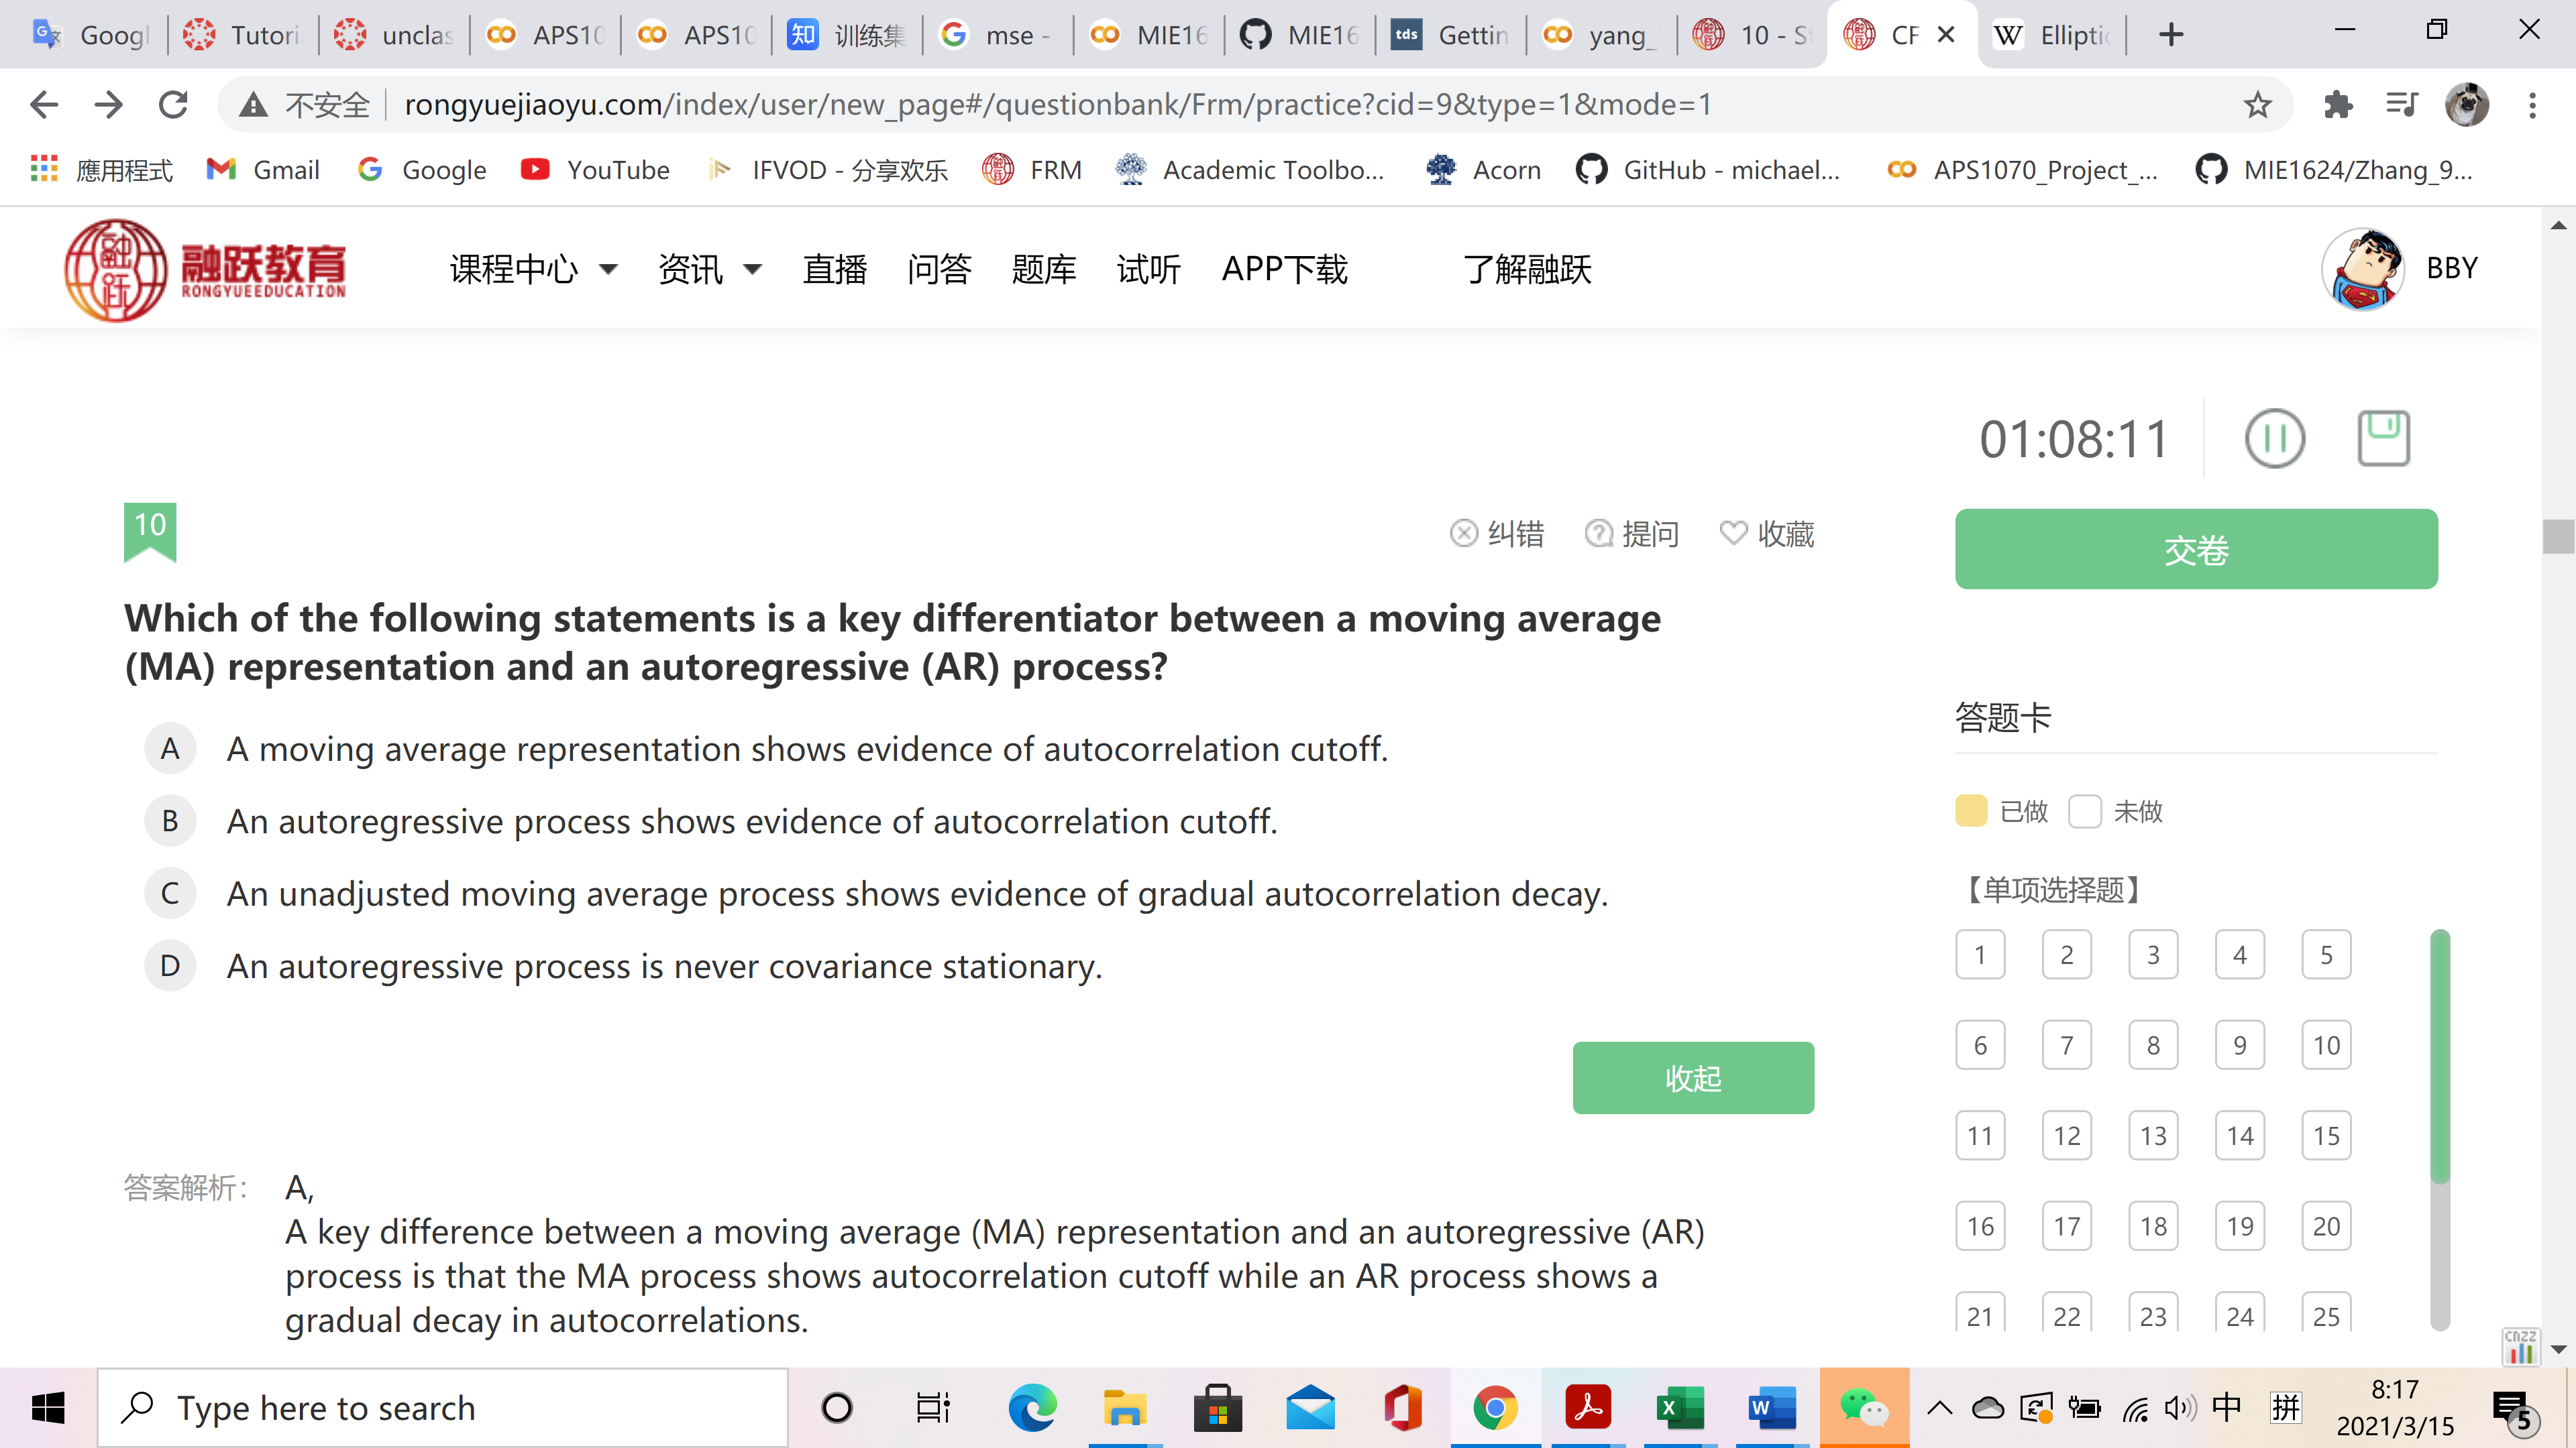Bookmark page with star icon
Image resolution: width=2576 pixels, height=1448 pixels.
click(2257, 104)
